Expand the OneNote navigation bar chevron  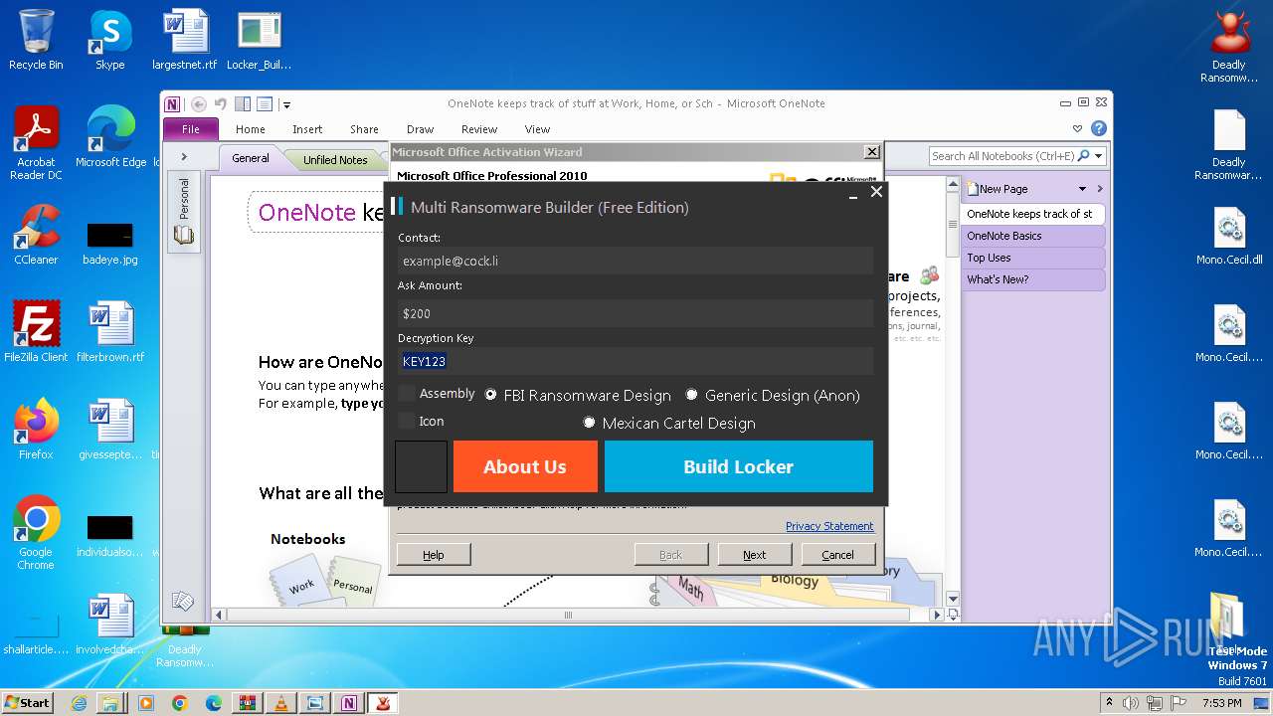tap(184, 157)
